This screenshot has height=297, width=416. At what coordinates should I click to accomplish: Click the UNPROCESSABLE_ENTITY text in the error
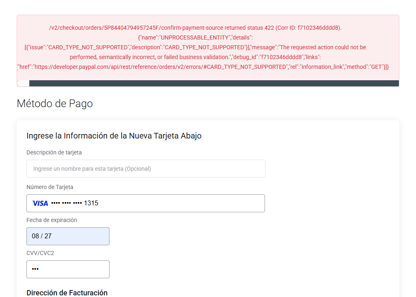click(x=195, y=37)
